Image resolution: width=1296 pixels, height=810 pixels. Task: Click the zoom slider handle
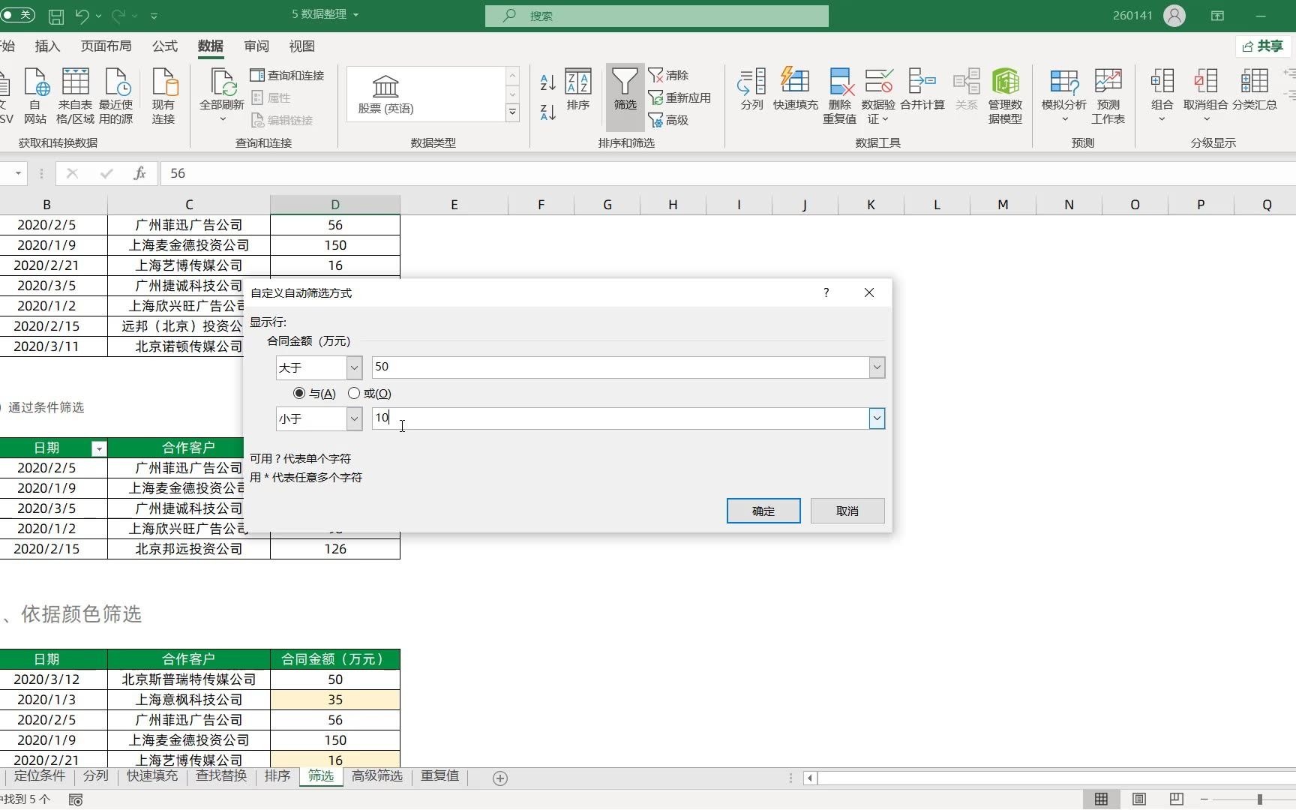(x=1260, y=799)
